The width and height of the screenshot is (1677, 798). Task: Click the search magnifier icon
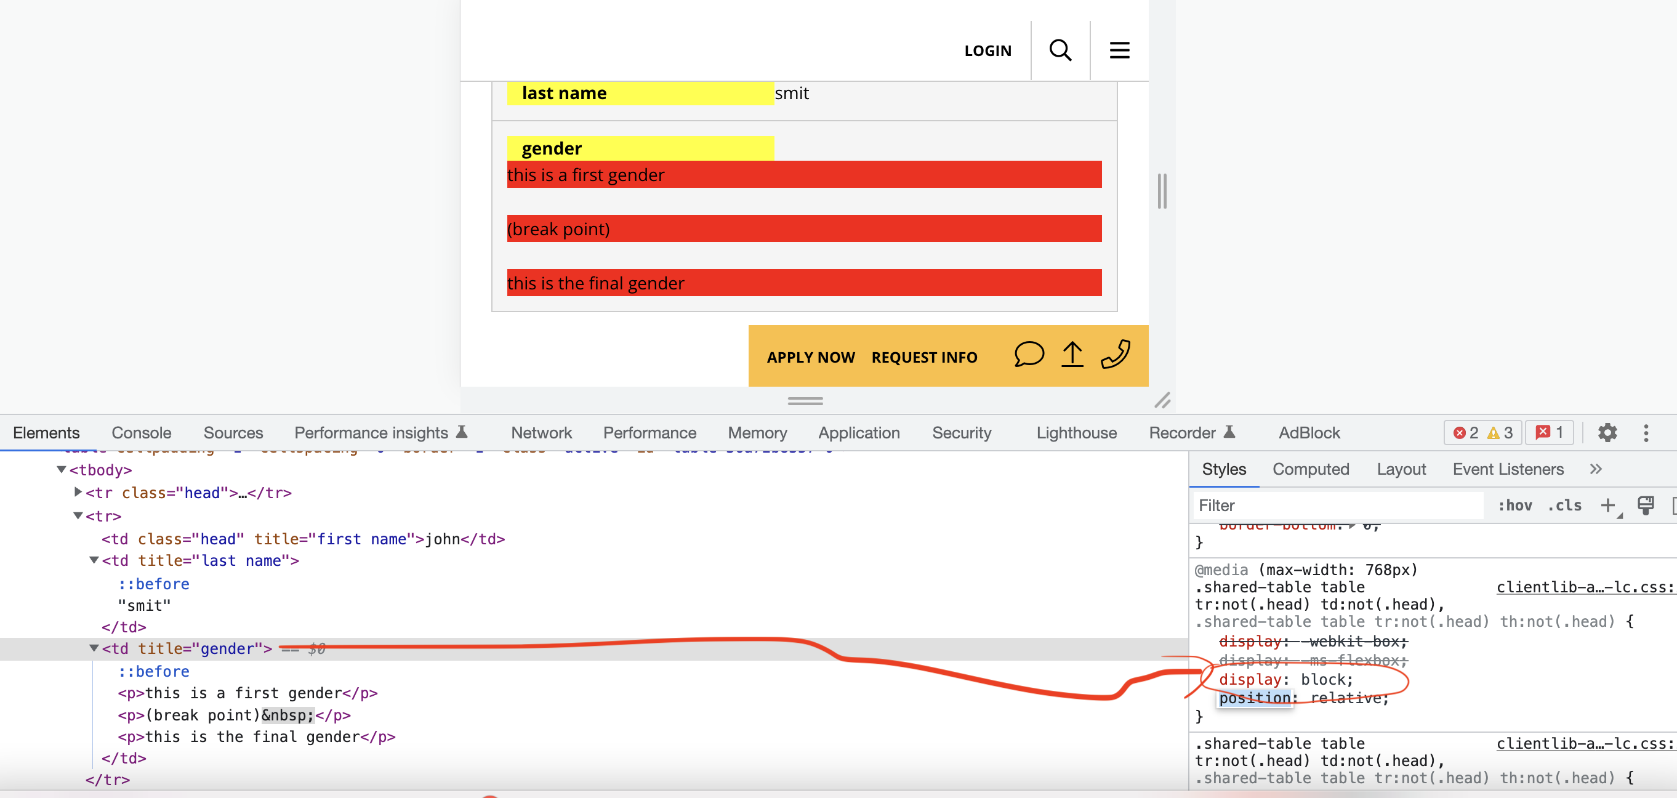[1059, 49]
